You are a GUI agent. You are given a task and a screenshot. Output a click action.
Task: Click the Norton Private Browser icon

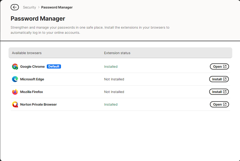pos(15,104)
